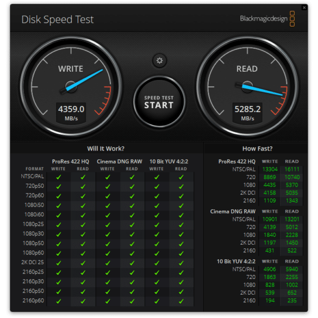Viewport: 318px width, 318px height.
Task: Click ProRes 422 HQ write checkmark for NTSC/PAL
Action: click(59, 177)
